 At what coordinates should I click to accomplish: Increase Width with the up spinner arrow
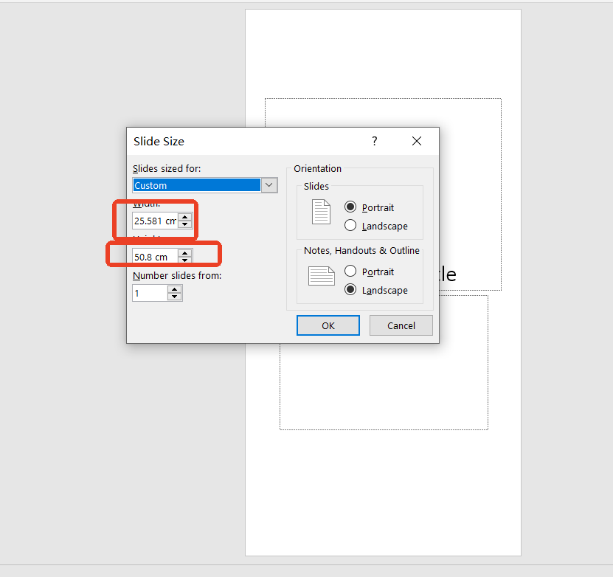[x=184, y=217]
